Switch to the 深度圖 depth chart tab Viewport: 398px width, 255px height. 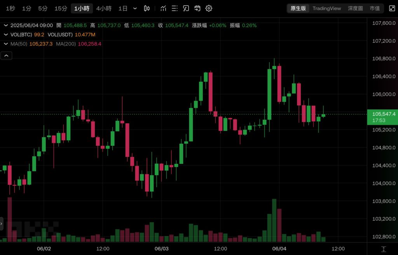(355, 8)
